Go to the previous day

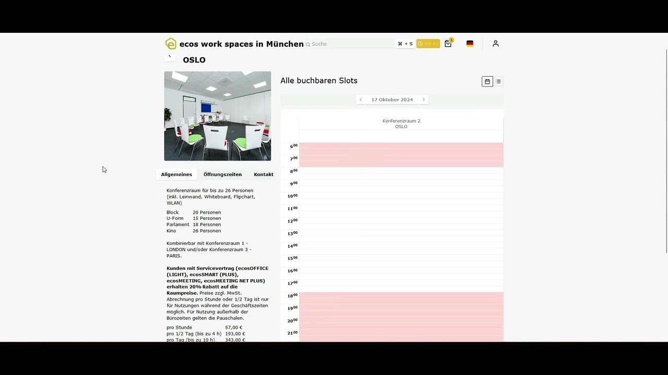[x=361, y=99]
